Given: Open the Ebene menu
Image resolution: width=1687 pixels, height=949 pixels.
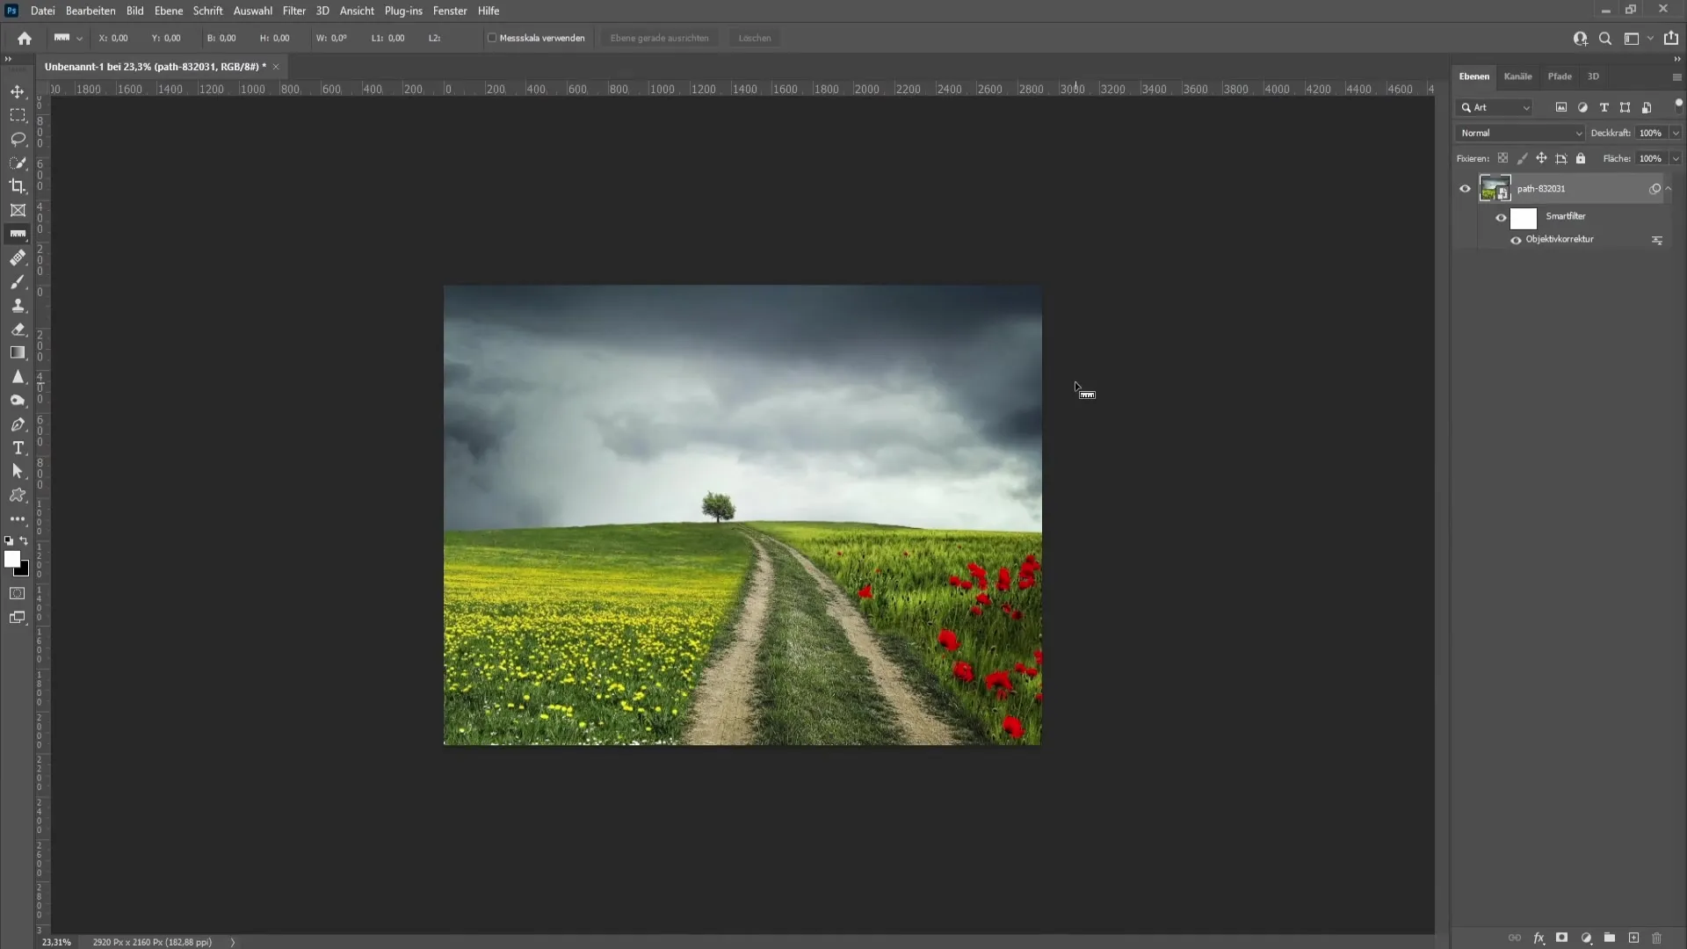Looking at the screenshot, I should [168, 11].
